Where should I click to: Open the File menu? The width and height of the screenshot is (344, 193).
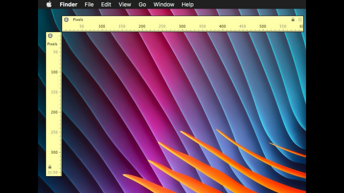point(89,4)
